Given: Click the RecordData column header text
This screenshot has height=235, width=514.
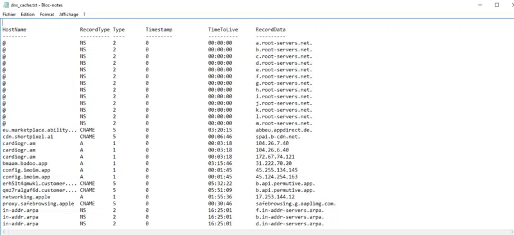Looking at the screenshot, I should click(x=270, y=30).
